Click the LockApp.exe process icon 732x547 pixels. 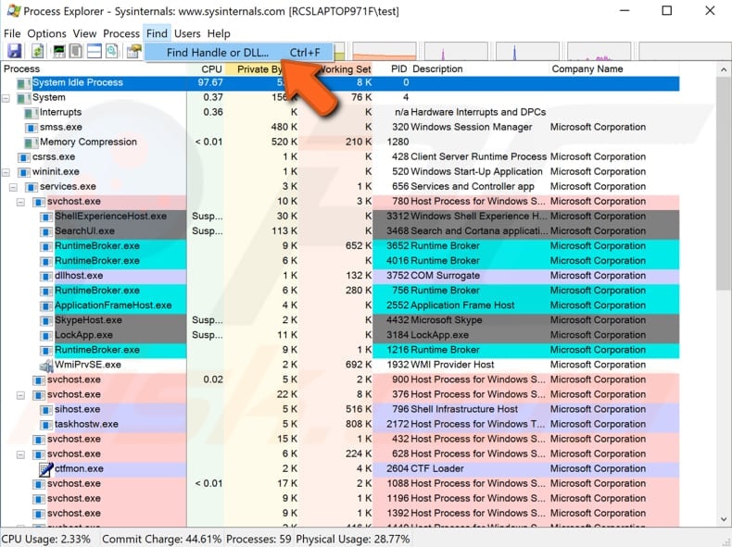(46, 336)
